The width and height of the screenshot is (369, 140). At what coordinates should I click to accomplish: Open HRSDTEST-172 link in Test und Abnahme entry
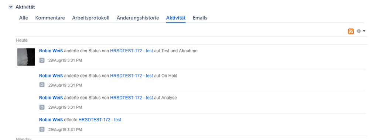click(131, 51)
